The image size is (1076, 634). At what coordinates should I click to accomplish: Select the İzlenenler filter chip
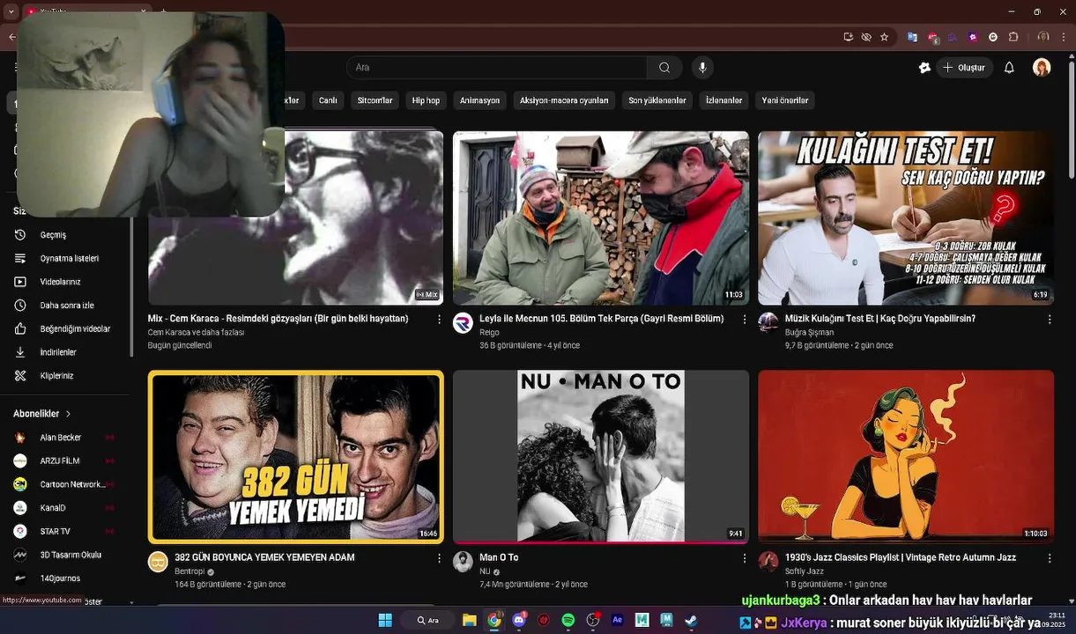[724, 100]
